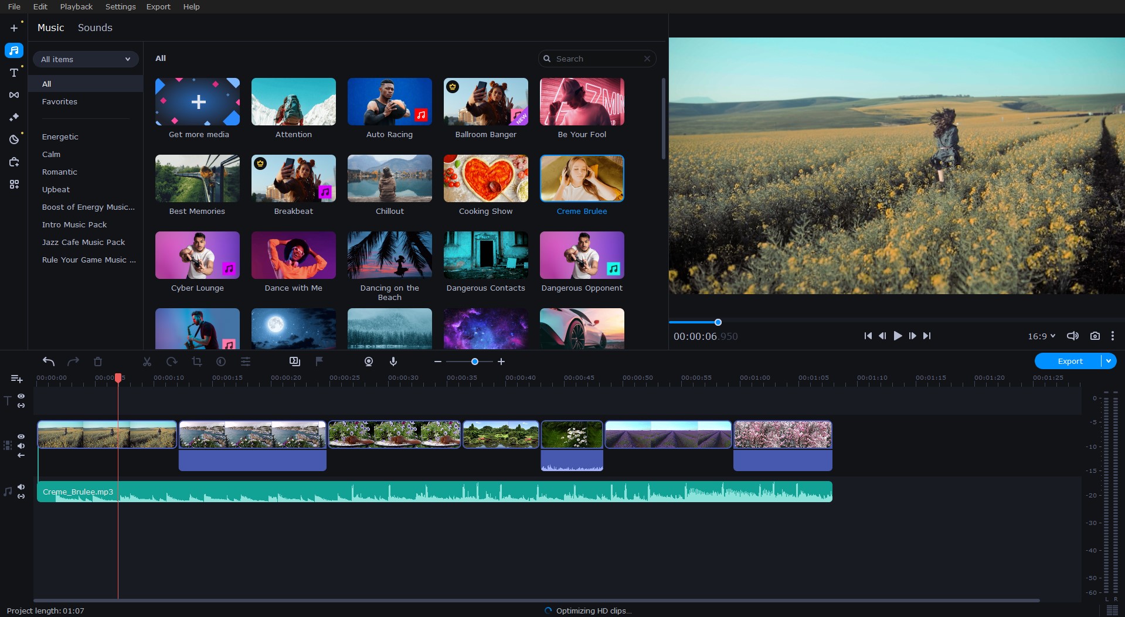This screenshot has height=617, width=1125.
Task: Open the Edit menu
Action: (x=40, y=6)
